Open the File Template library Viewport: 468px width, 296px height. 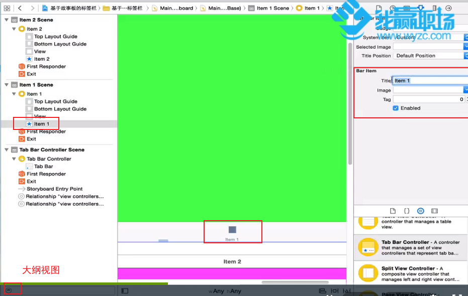pyautogui.click(x=393, y=211)
